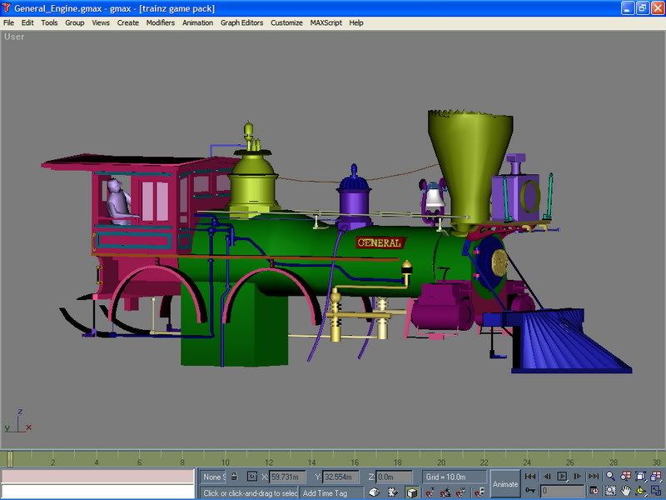Select the Arc Rotate tool
The height and width of the screenshot is (500, 666).
point(641,491)
